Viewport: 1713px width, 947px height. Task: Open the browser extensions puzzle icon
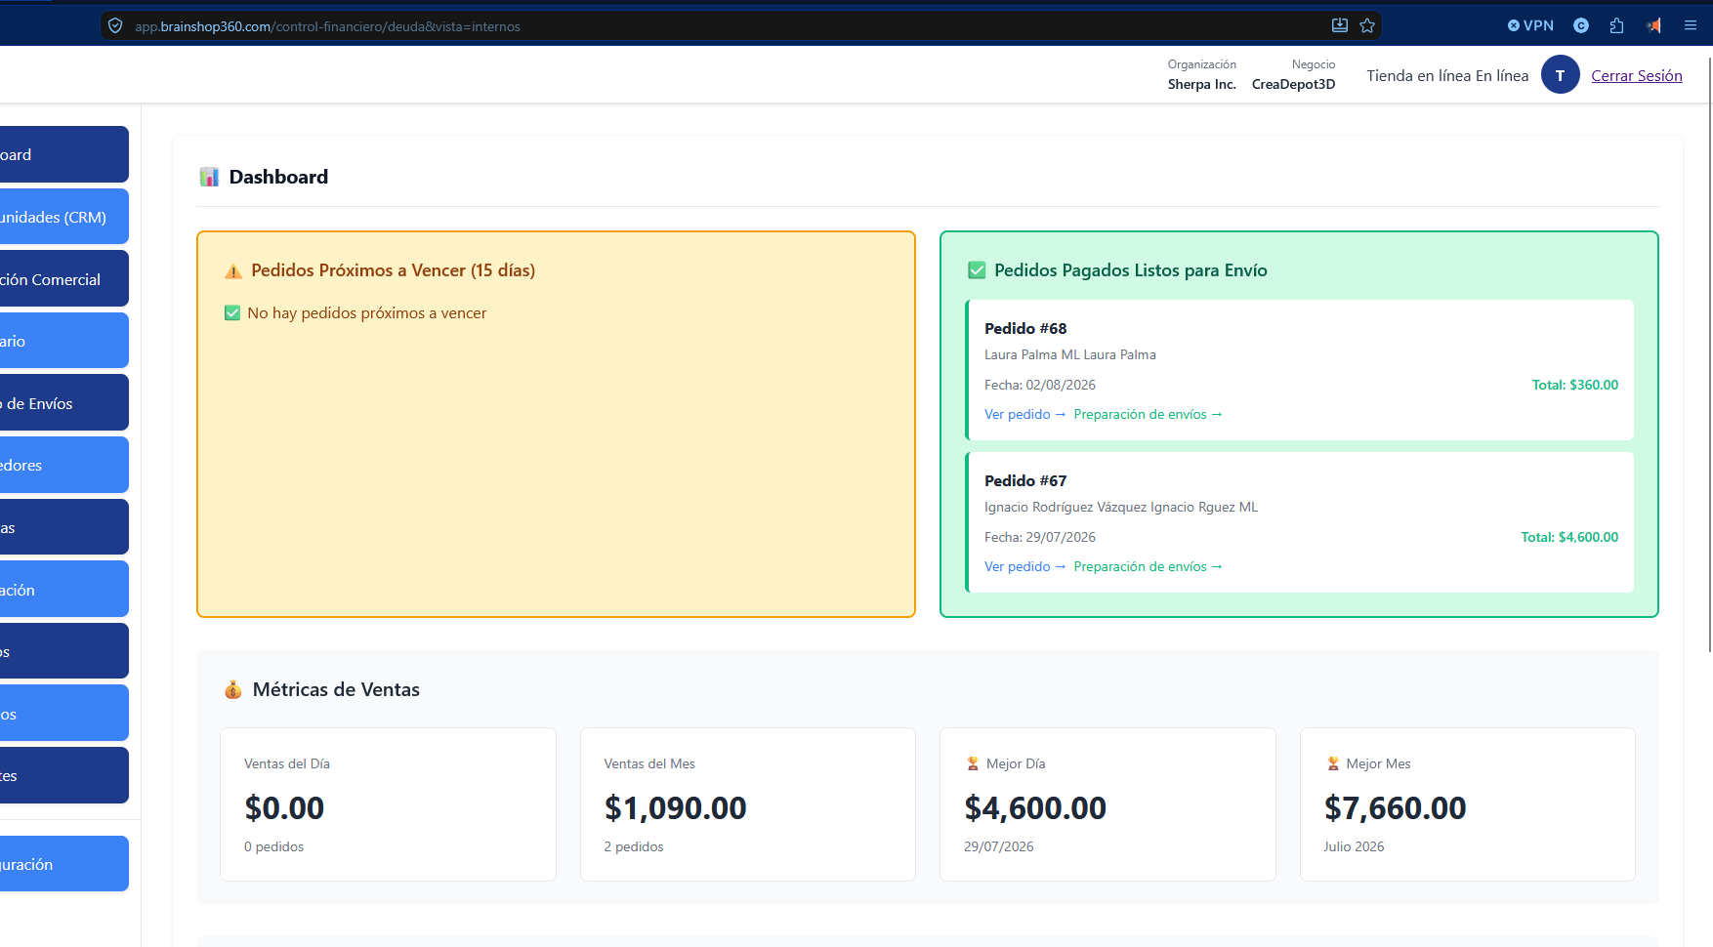(x=1617, y=25)
